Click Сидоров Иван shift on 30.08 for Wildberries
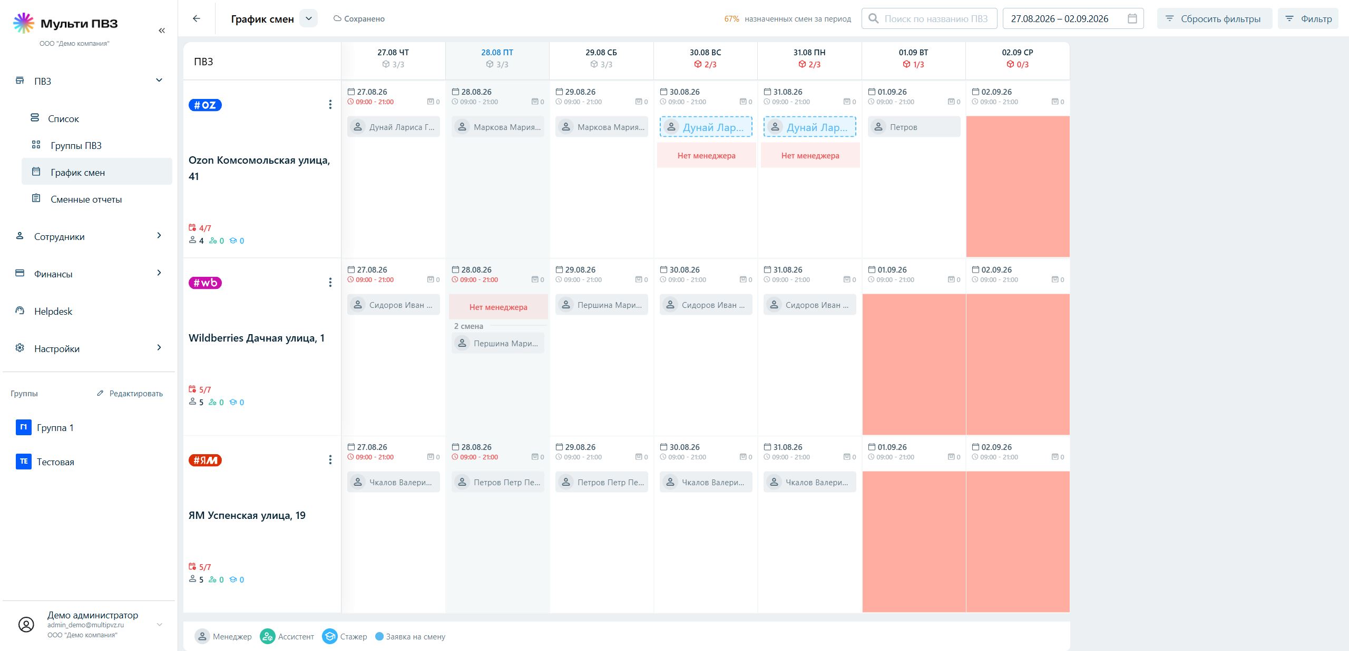The image size is (1349, 651). point(706,305)
